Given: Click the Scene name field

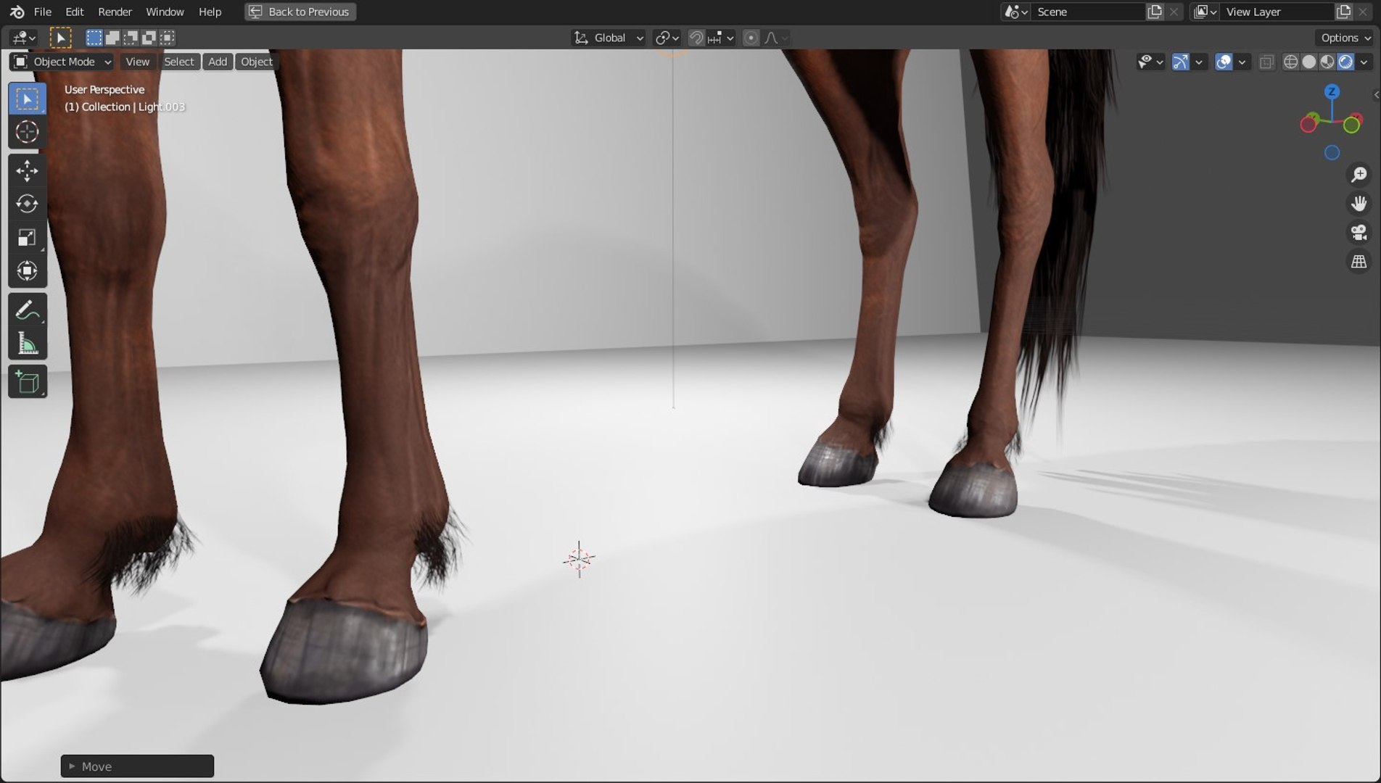Looking at the screenshot, I should pyautogui.click(x=1088, y=12).
